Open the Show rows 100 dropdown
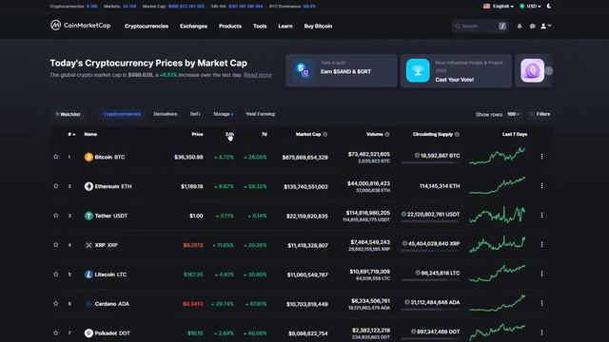 pos(513,114)
